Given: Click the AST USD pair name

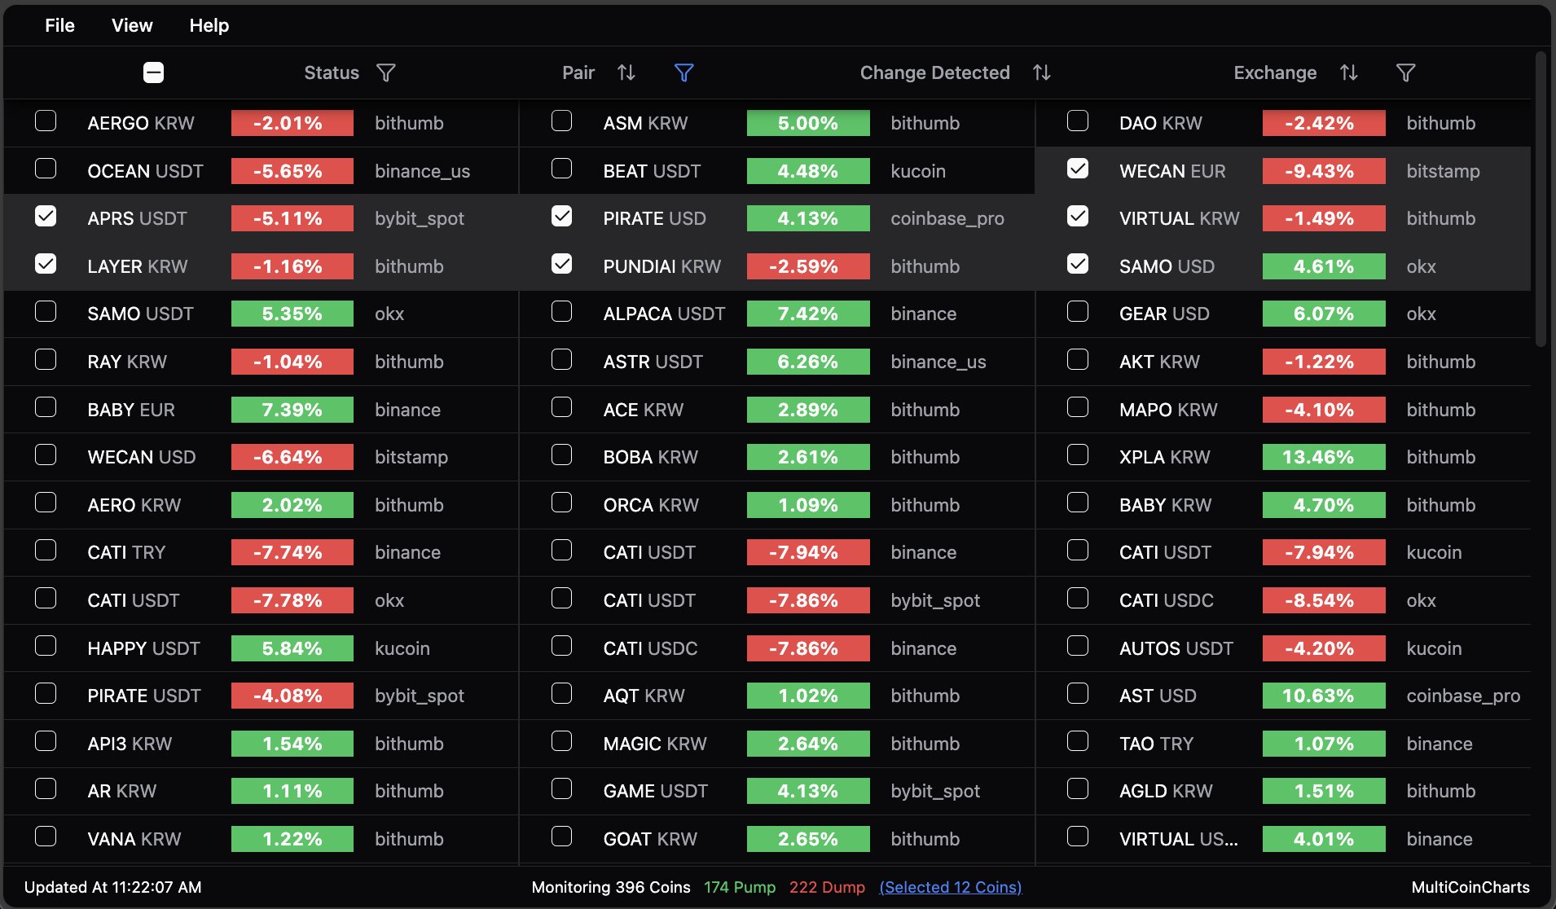Looking at the screenshot, I should click(x=1158, y=696).
